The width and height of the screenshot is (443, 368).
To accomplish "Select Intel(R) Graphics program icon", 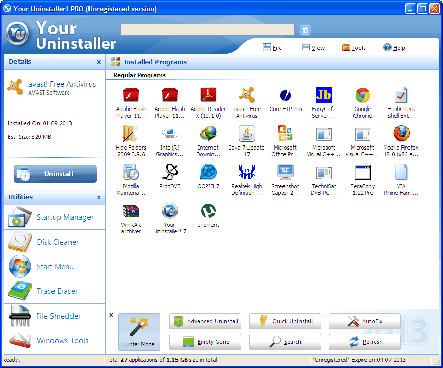I will tap(169, 134).
